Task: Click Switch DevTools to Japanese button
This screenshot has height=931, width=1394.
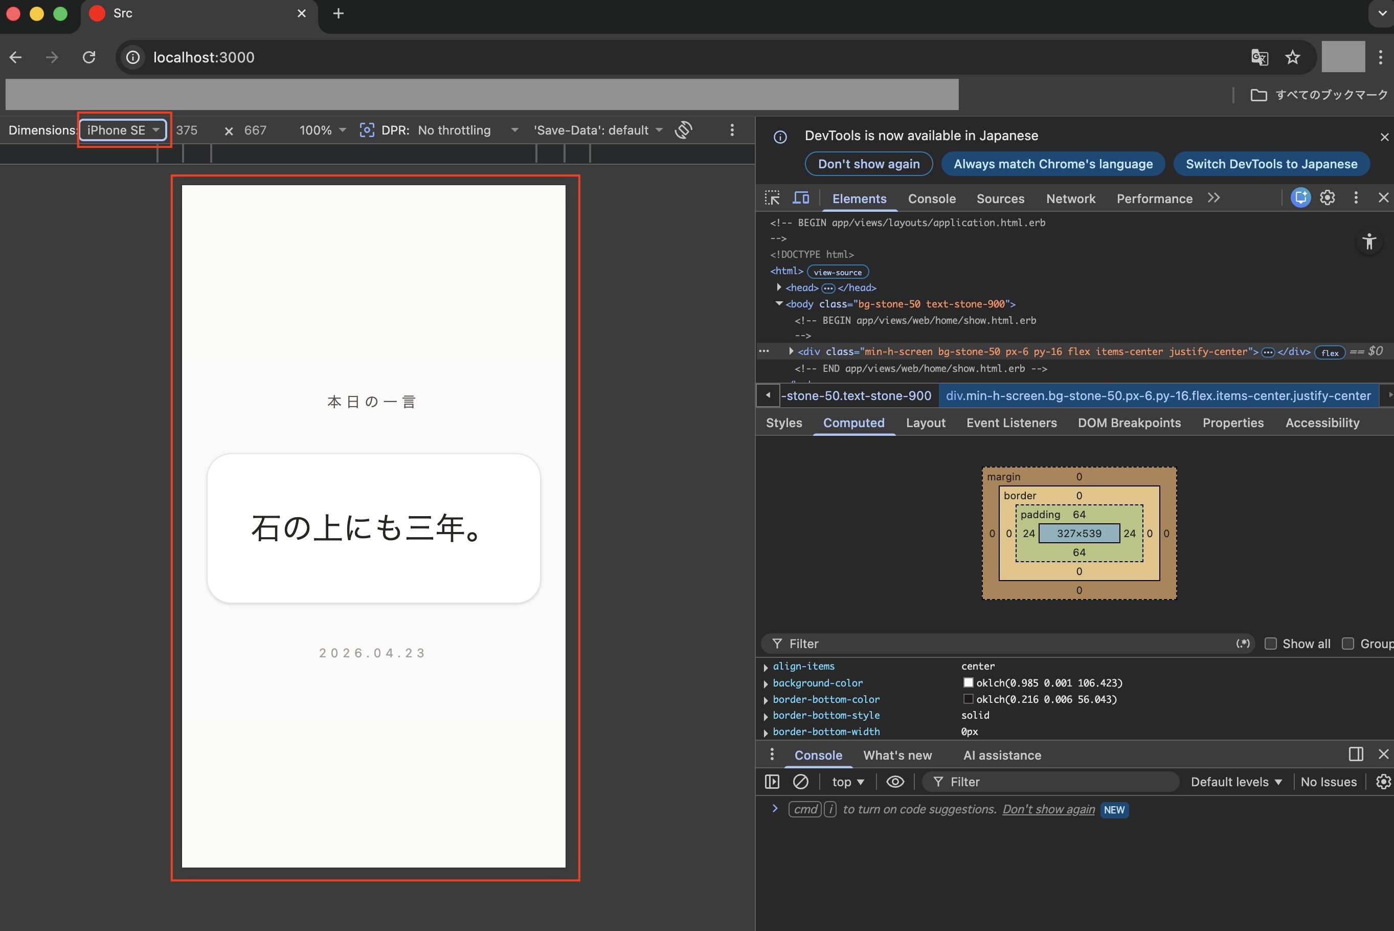Action: 1271,164
